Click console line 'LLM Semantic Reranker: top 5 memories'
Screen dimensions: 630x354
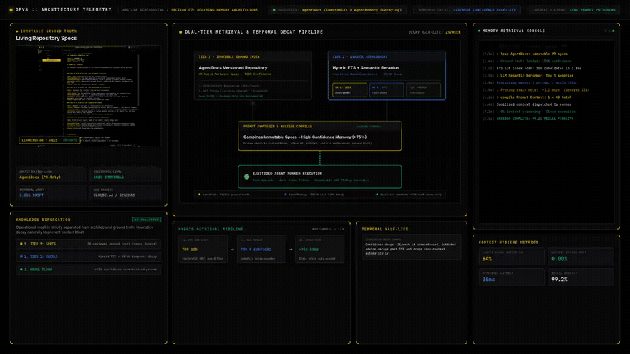click(x=535, y=76)
